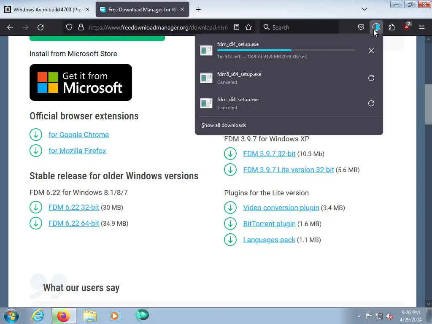This screenshot has height=324, width=432.
Task: Click the site security padlock icon
Action: [81, 27]
